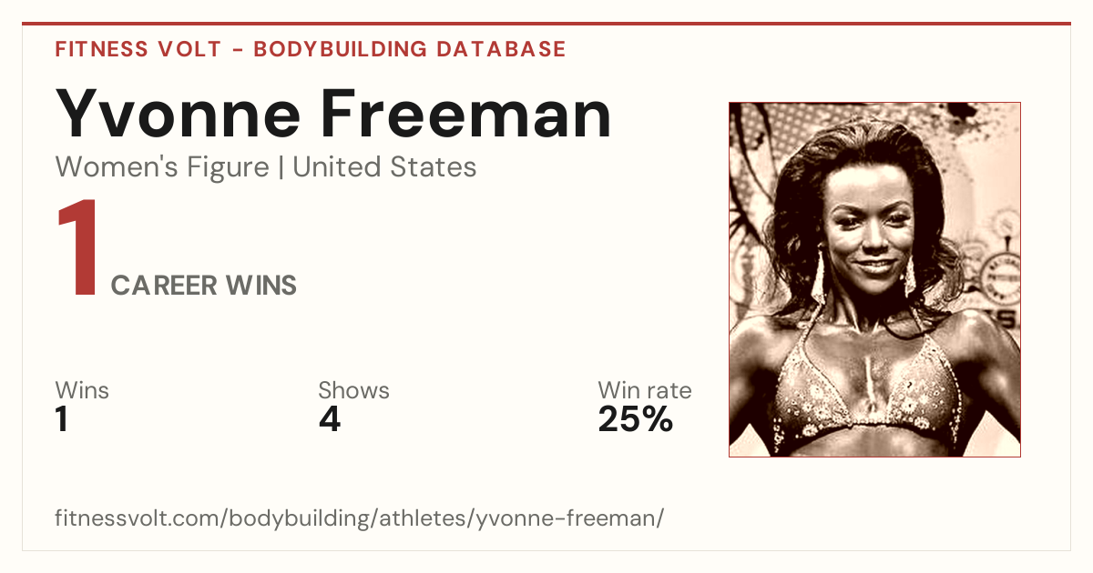This screenshot has width=1093, height=573.
Task: Open the fitnessvolt.com athlete URL
Action: tap(360, 519)
